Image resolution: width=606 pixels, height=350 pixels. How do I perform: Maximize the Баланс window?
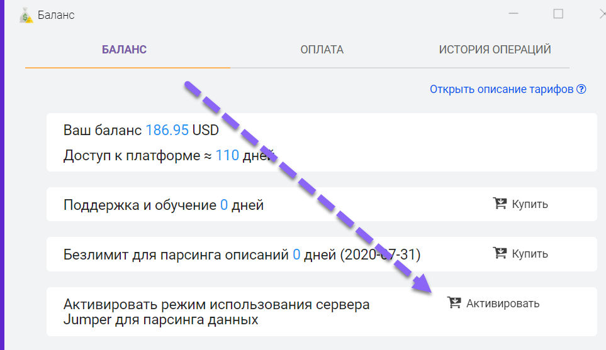558,14
